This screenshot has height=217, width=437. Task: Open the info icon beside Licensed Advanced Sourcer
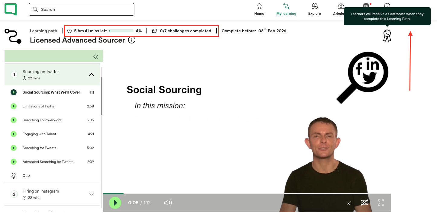(x=132, y=40)
